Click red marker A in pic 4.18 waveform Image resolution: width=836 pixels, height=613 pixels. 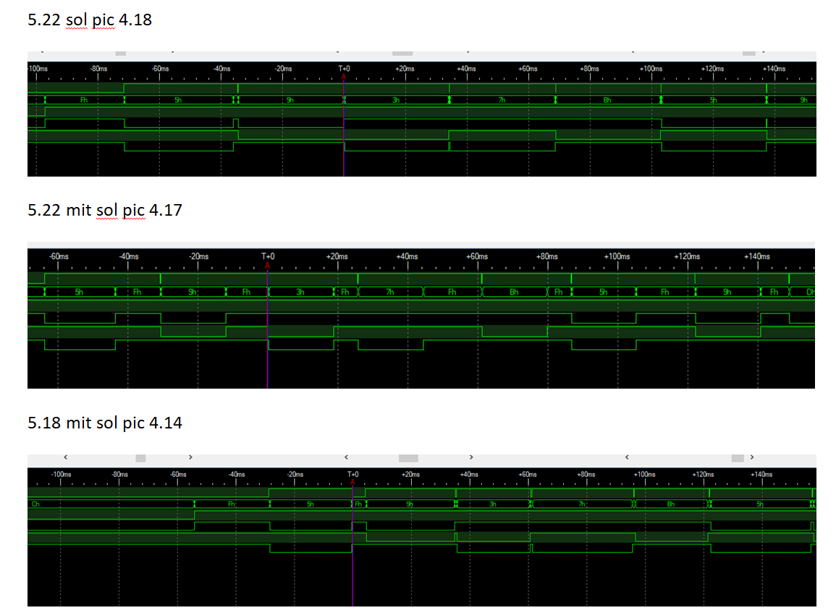pos(344,77)
